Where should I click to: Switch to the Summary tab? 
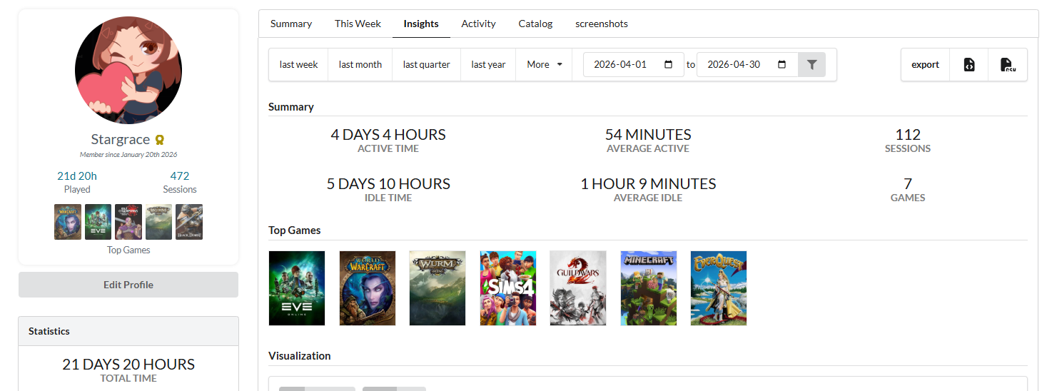[291, 24]
